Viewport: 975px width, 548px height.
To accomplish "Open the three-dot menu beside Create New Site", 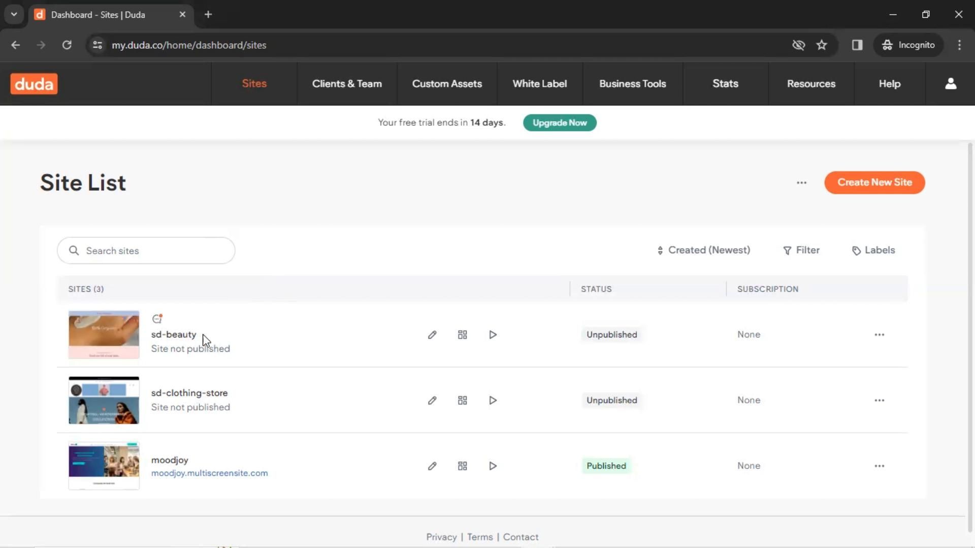I will 801,183.
